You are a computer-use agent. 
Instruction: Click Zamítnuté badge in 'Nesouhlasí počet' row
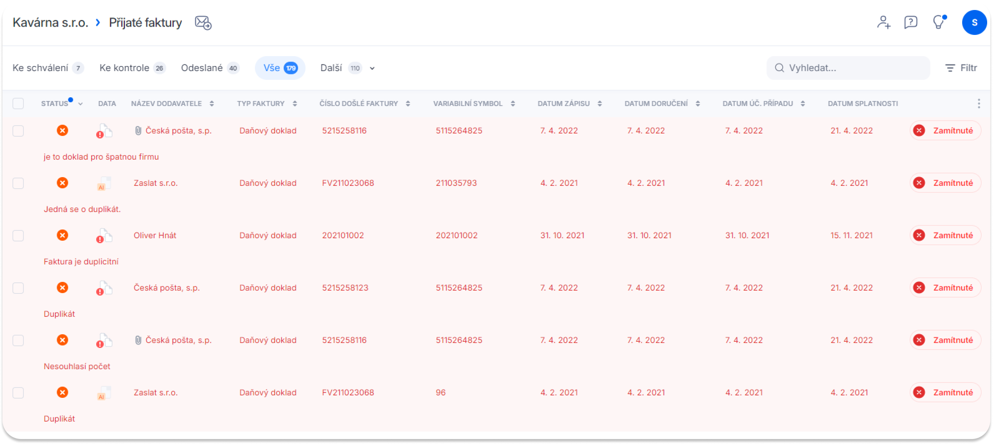[946, 340]
